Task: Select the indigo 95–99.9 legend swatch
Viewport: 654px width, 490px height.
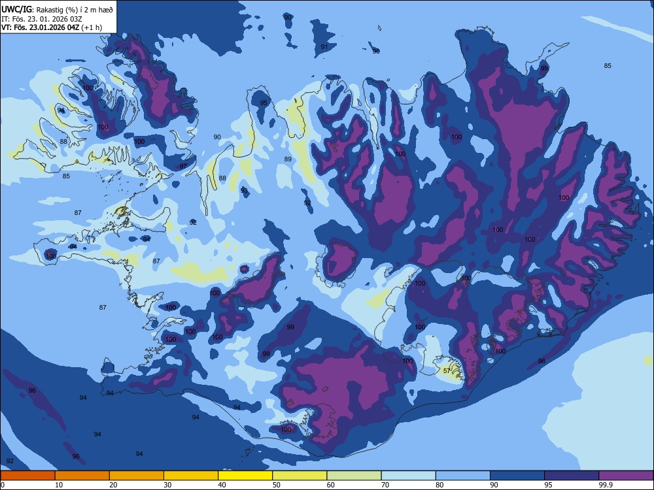Action: [x=572, y=476]
